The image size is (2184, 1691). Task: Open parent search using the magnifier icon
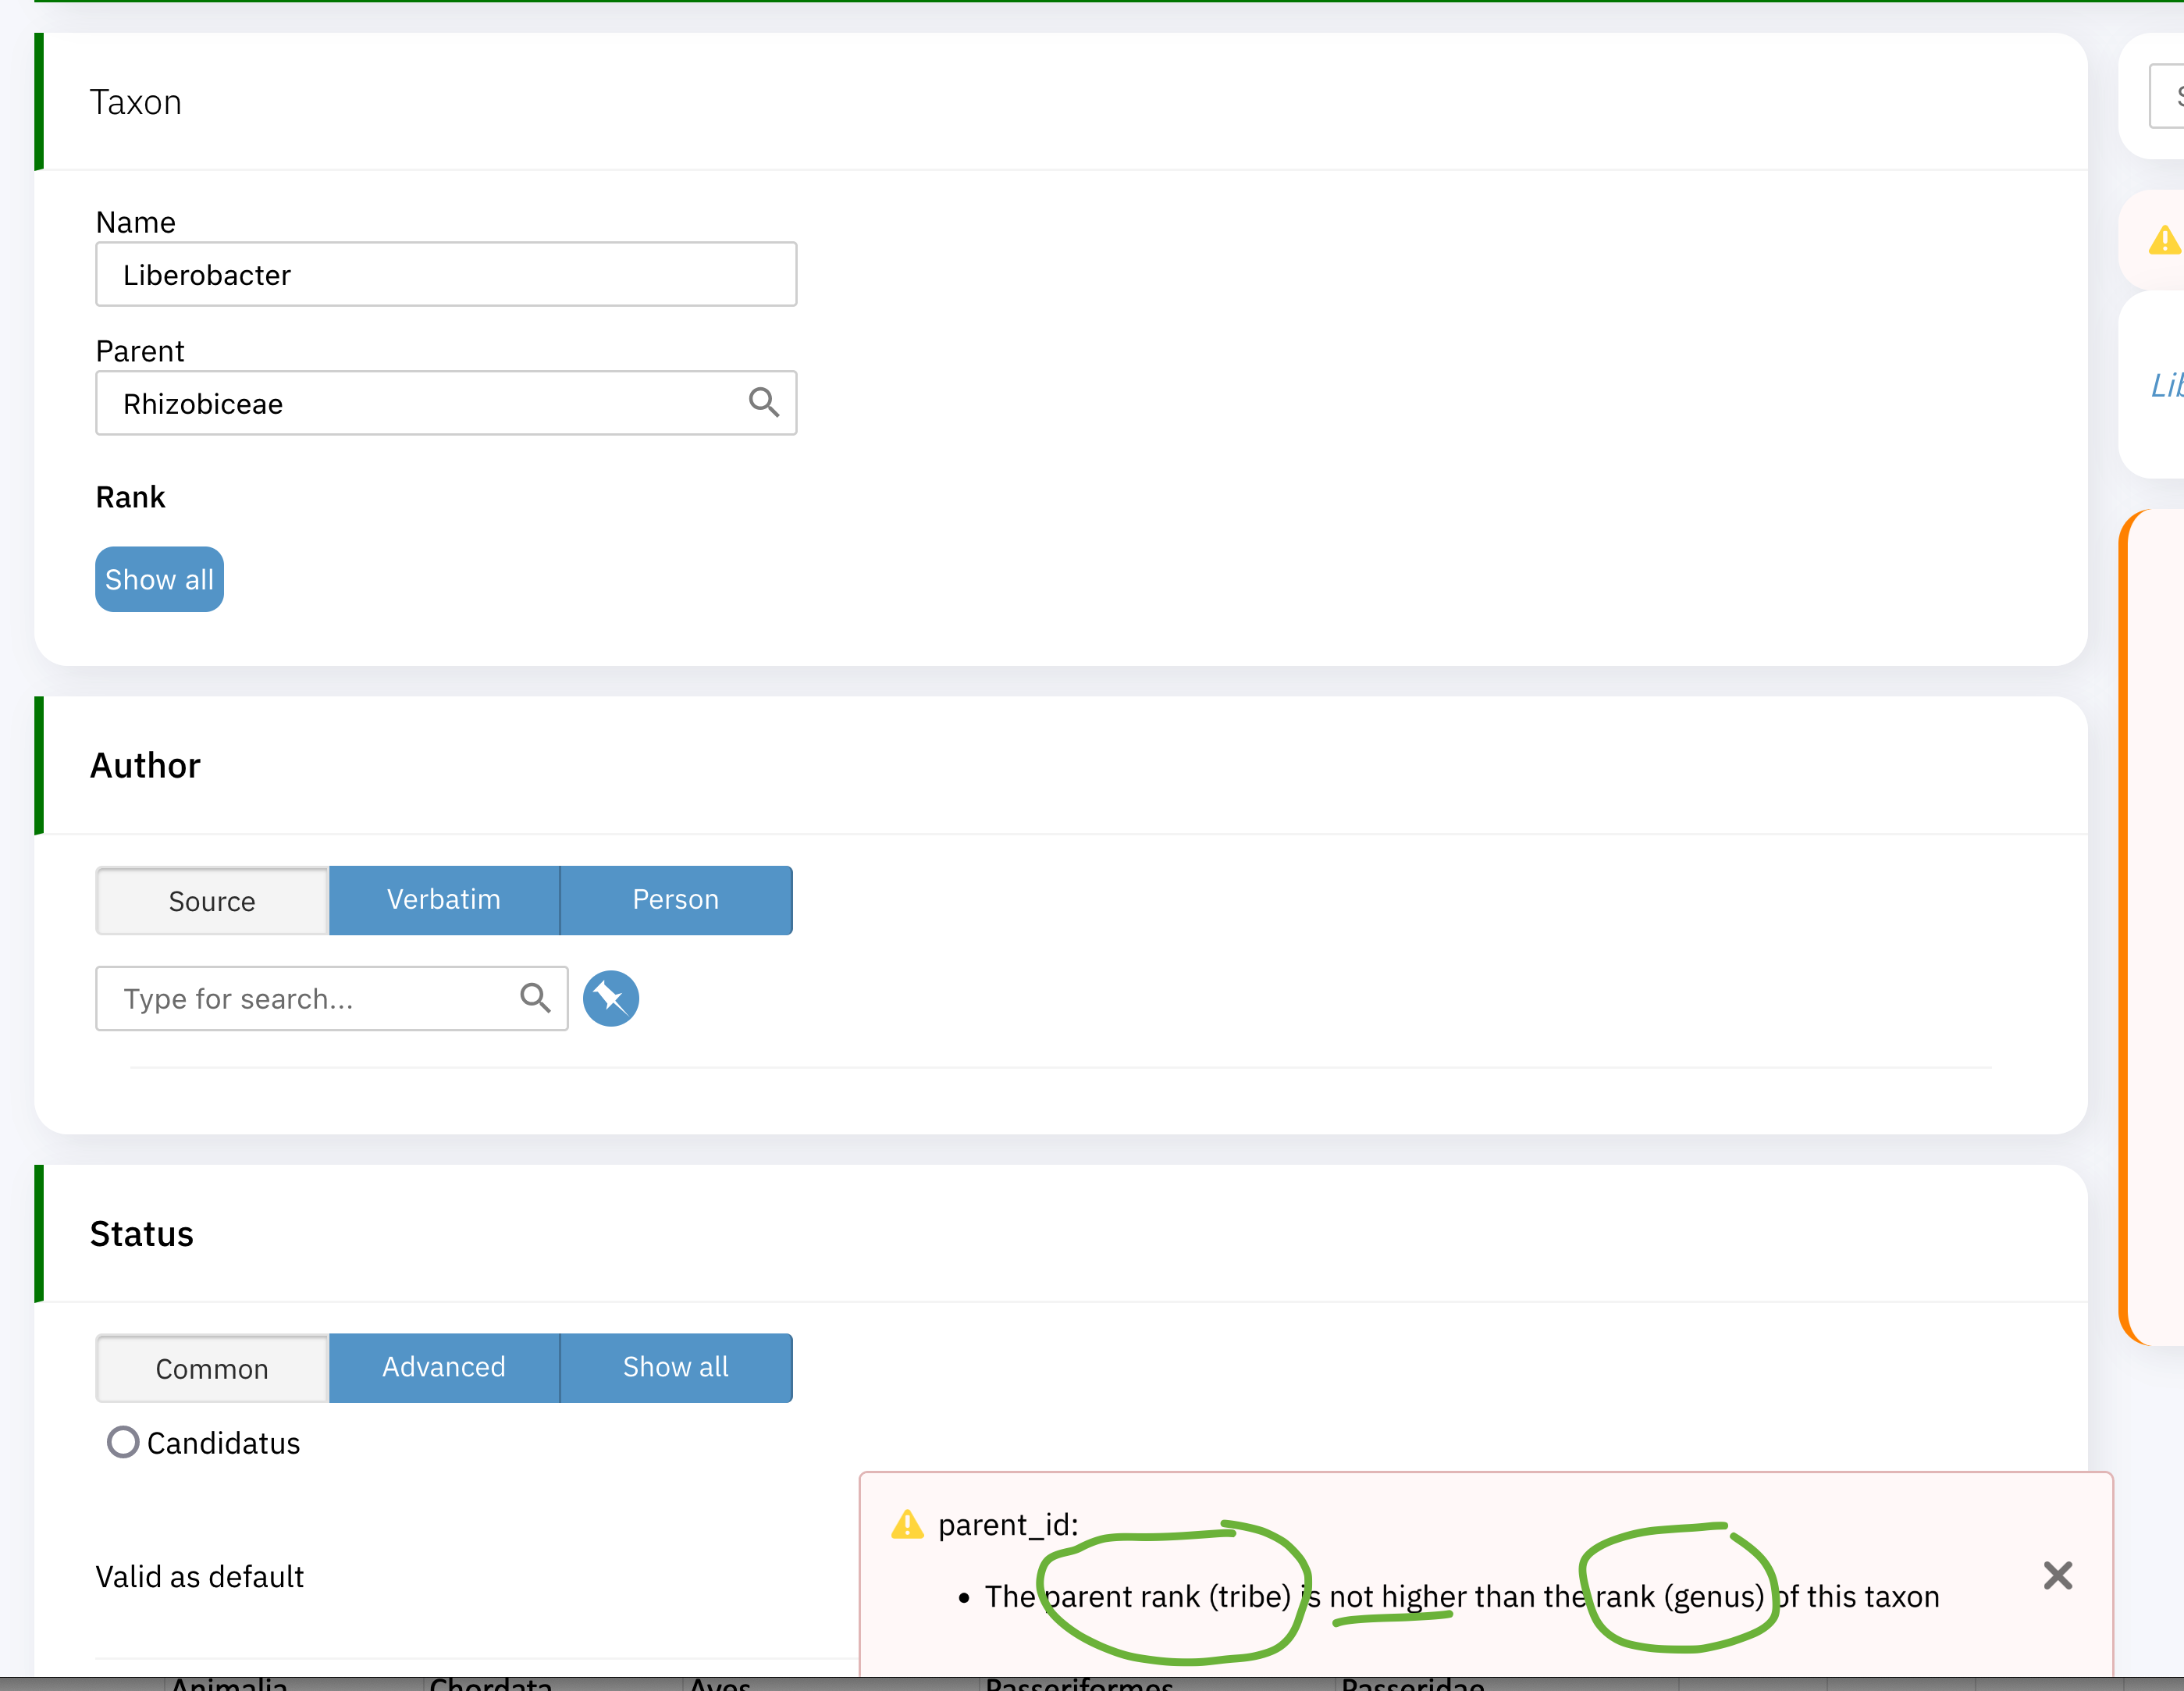click(764, 402)
